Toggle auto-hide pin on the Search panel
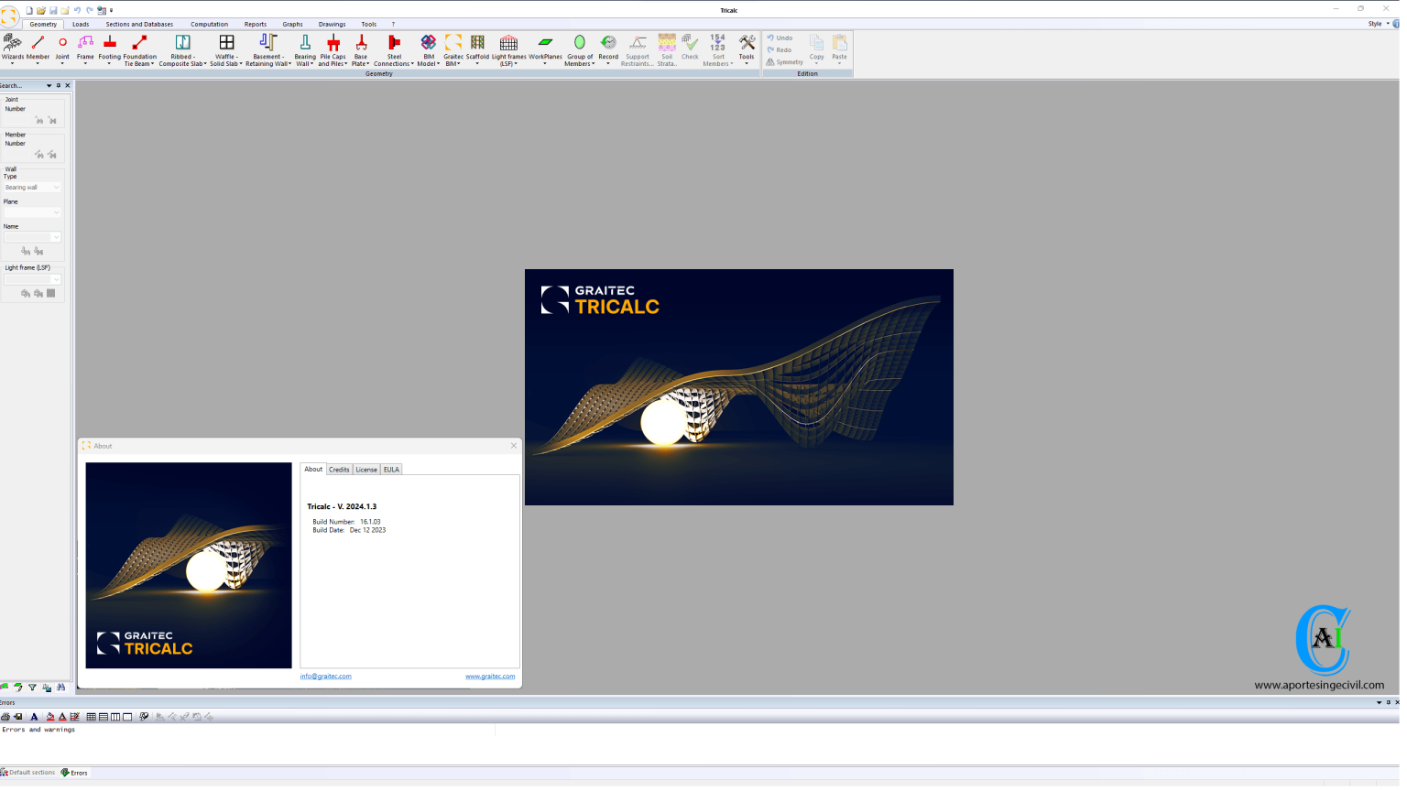This screenshot has height=791, width=1407. [x=59, y=85]
